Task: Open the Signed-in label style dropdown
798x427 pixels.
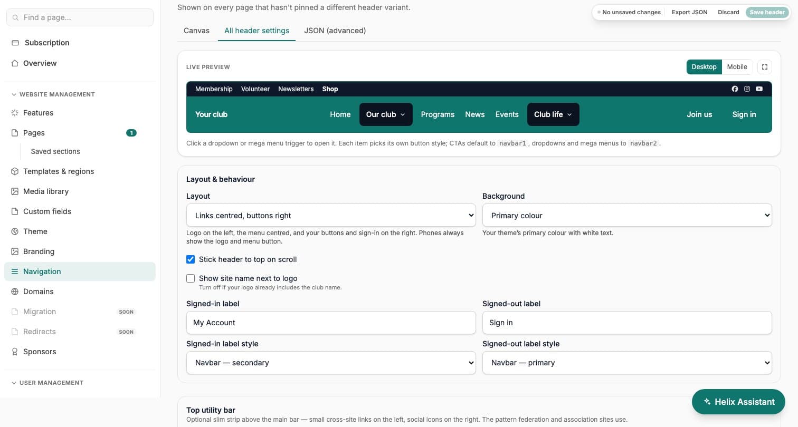Action: click(331, 363)
